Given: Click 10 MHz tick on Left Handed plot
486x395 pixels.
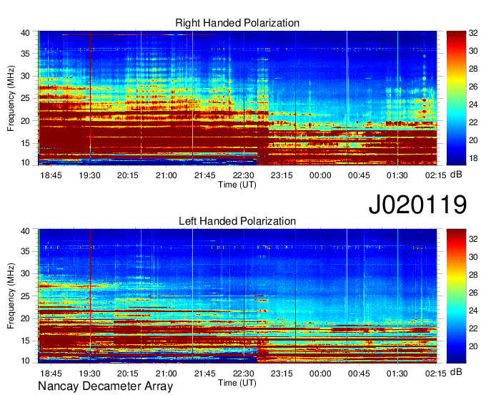Looking at the screenshot, I should tap(25, 361).
